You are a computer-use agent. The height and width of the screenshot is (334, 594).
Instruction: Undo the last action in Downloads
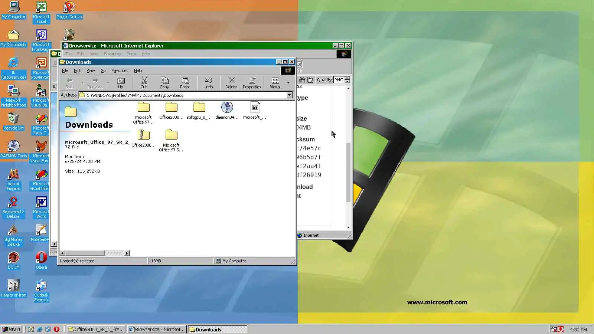pos(208,83)
